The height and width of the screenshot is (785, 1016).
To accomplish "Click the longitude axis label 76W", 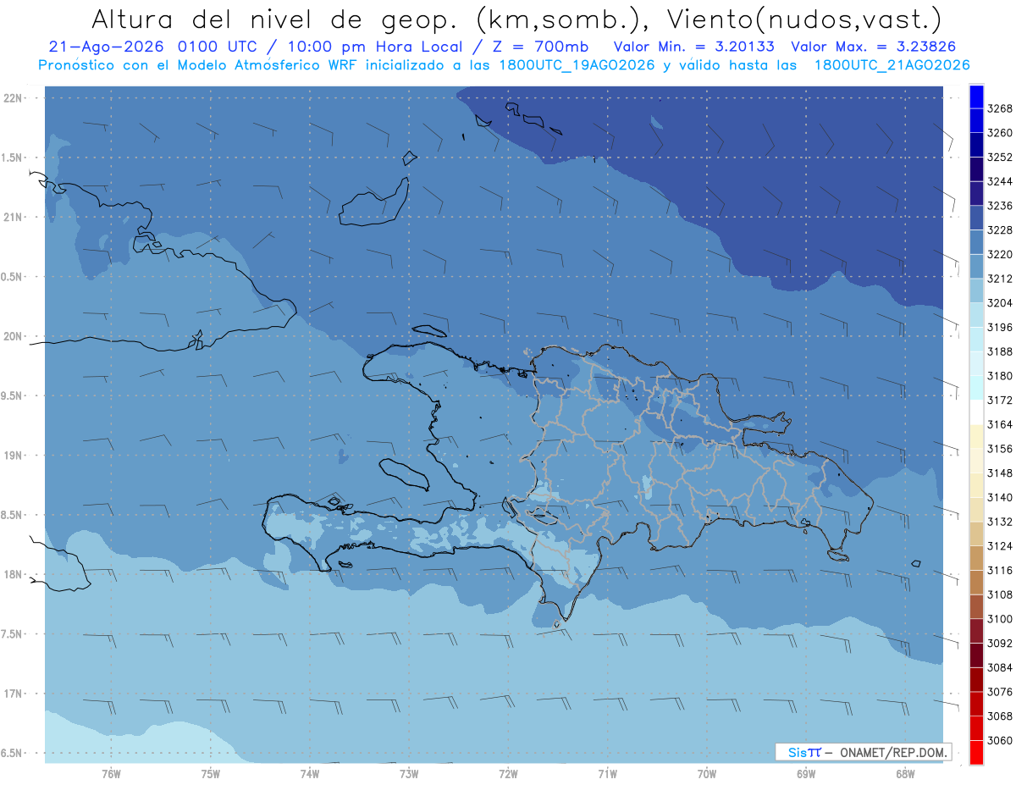I will pyautogui.click(x=111, y=773).
